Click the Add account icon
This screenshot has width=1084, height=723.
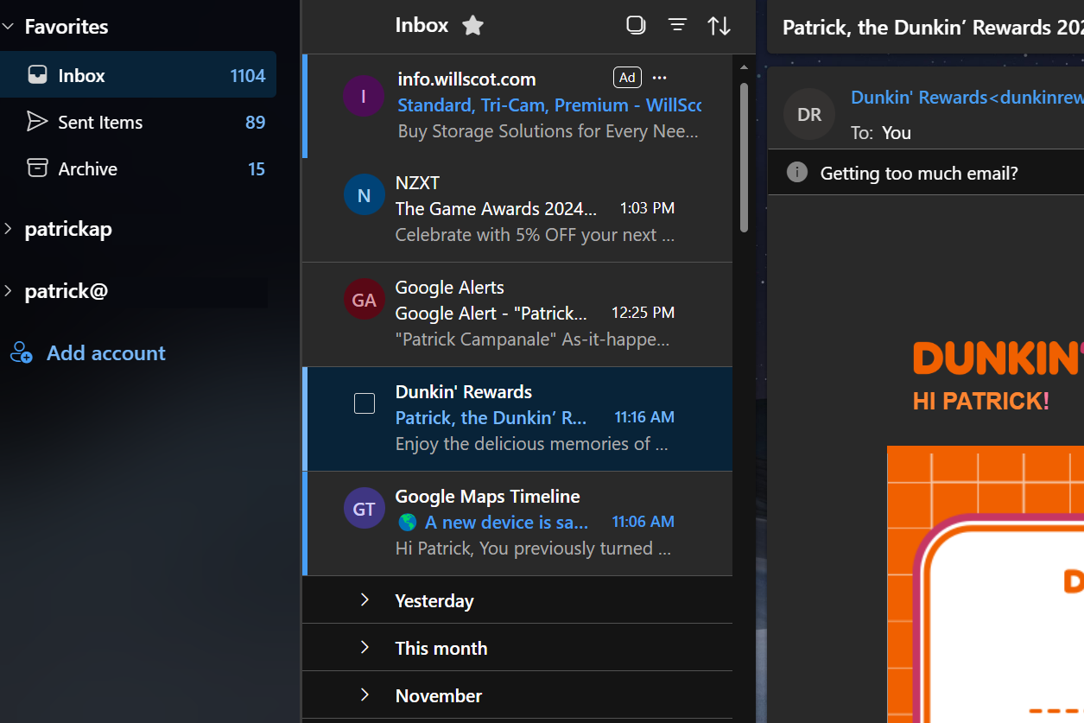pos(22,353)
